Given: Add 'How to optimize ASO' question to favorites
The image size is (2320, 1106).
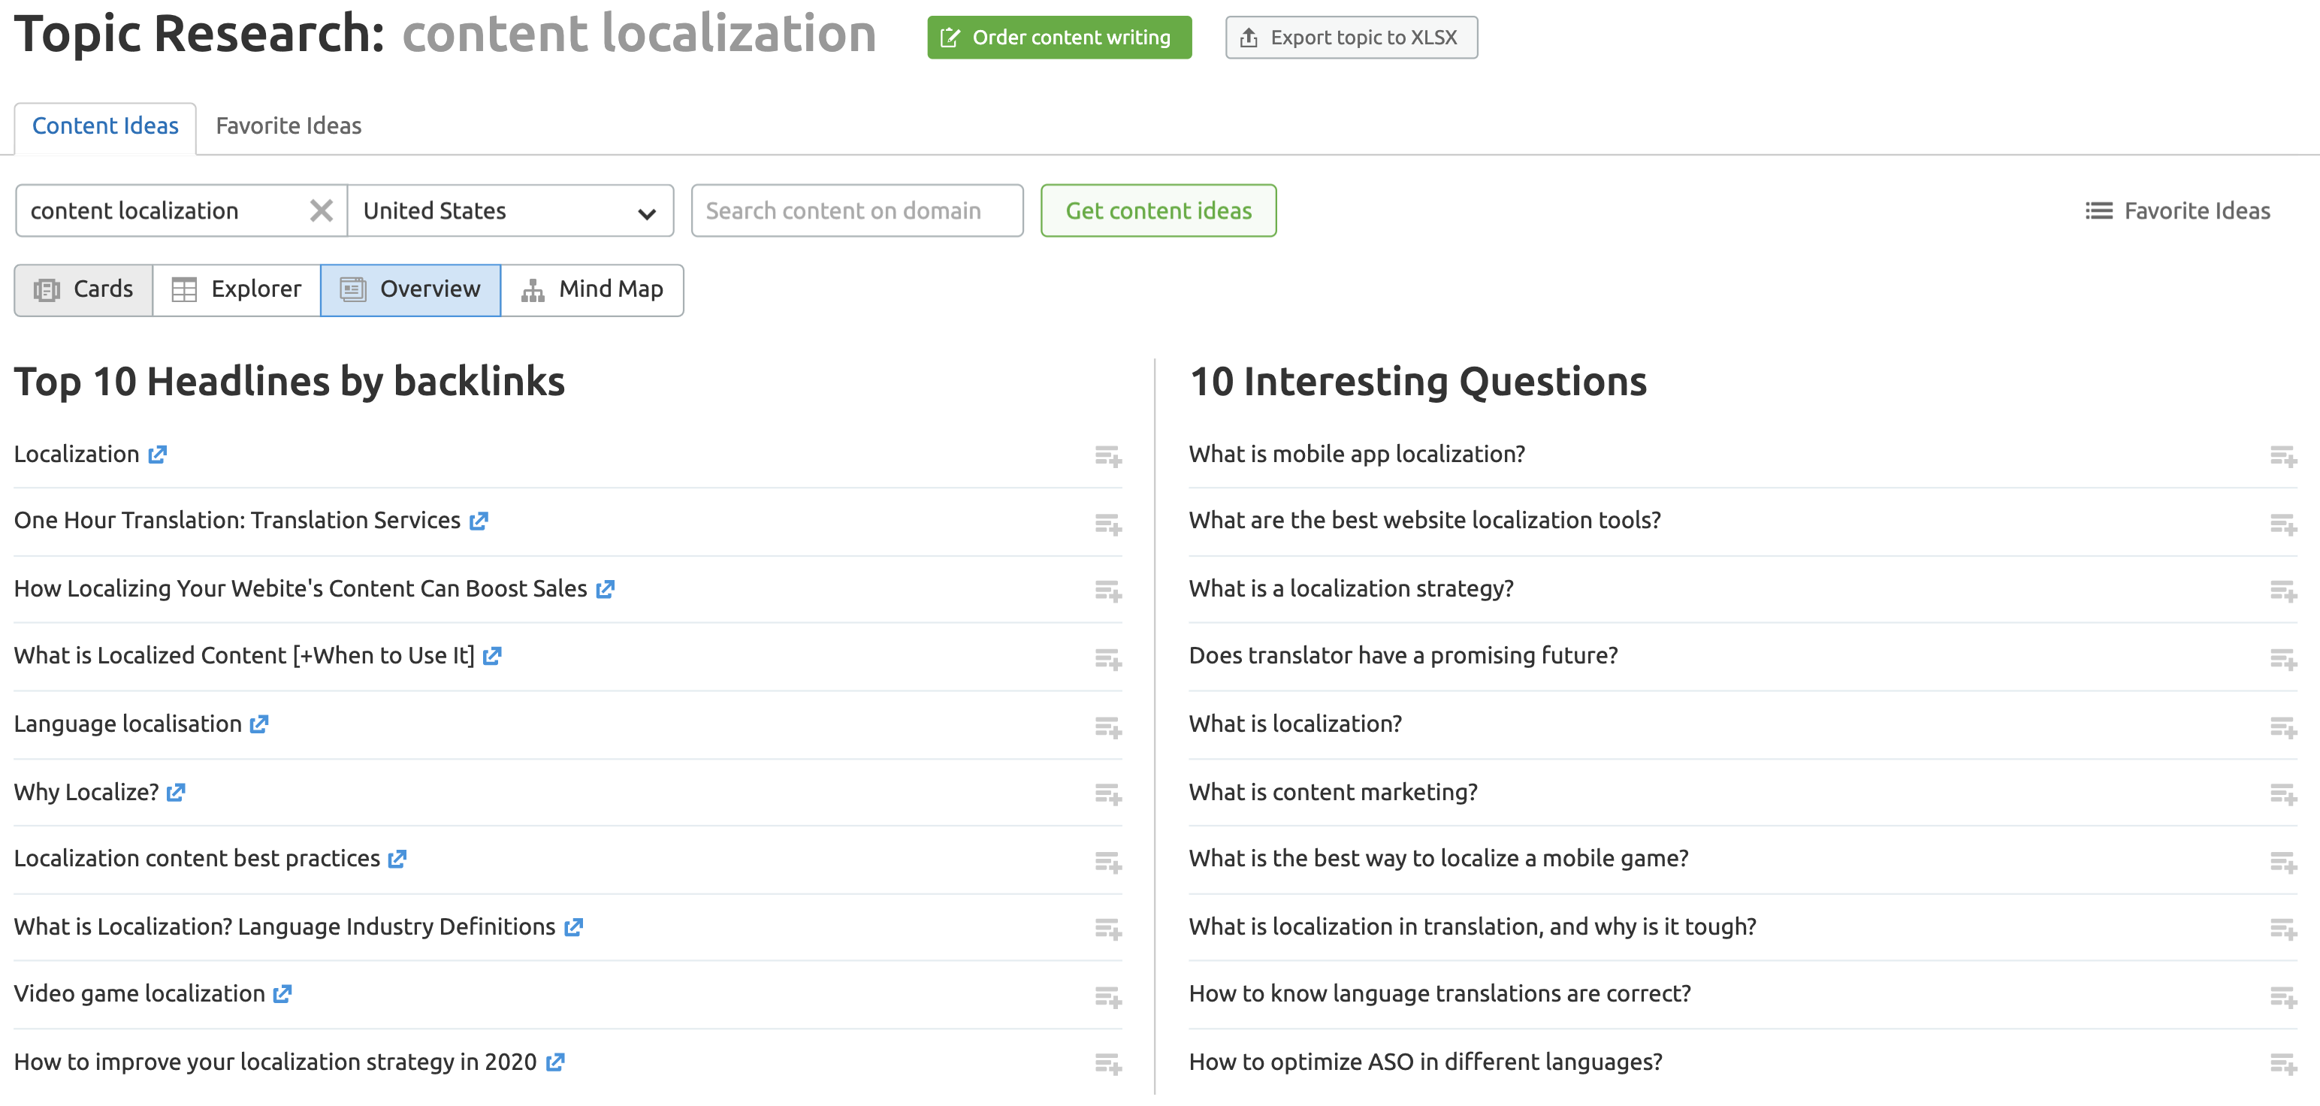Looking at the screenshot, I should click(x=2282, y=1064).
